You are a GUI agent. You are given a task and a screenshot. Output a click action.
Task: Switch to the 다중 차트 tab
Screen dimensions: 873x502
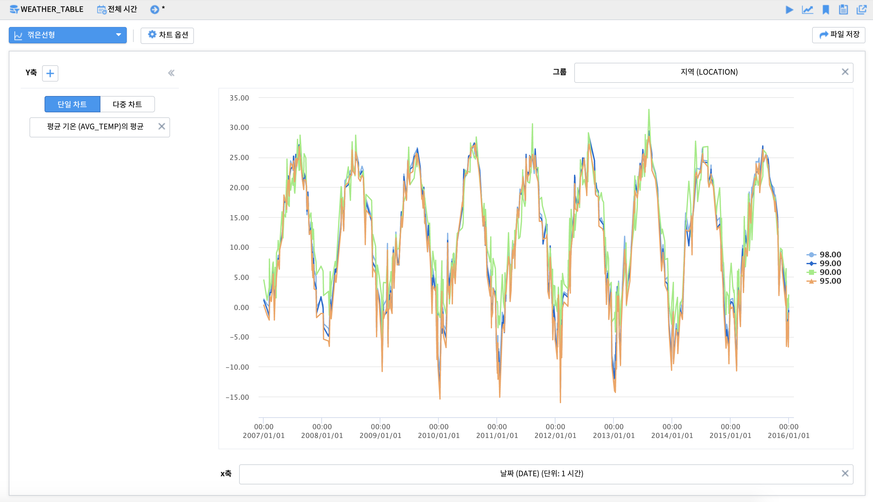(127, 104)
